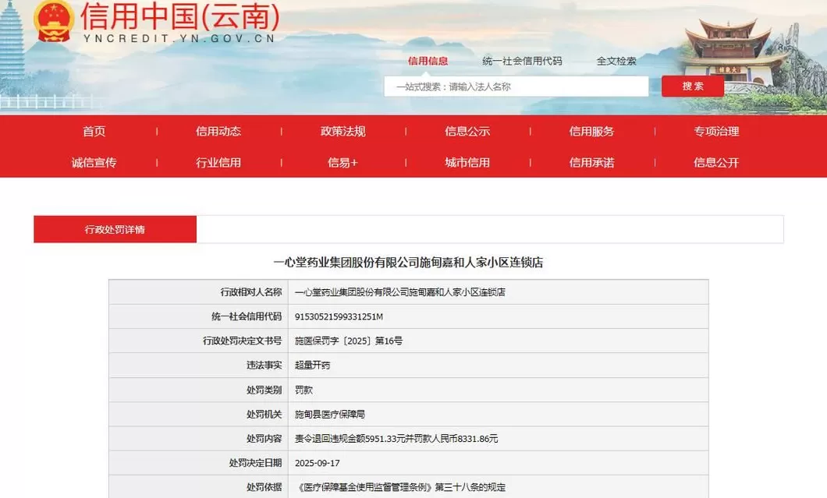This screenshot has height=498, width=827.
Task: Select the decision date 2025-09-17
Action: click(x=317, y=463)
